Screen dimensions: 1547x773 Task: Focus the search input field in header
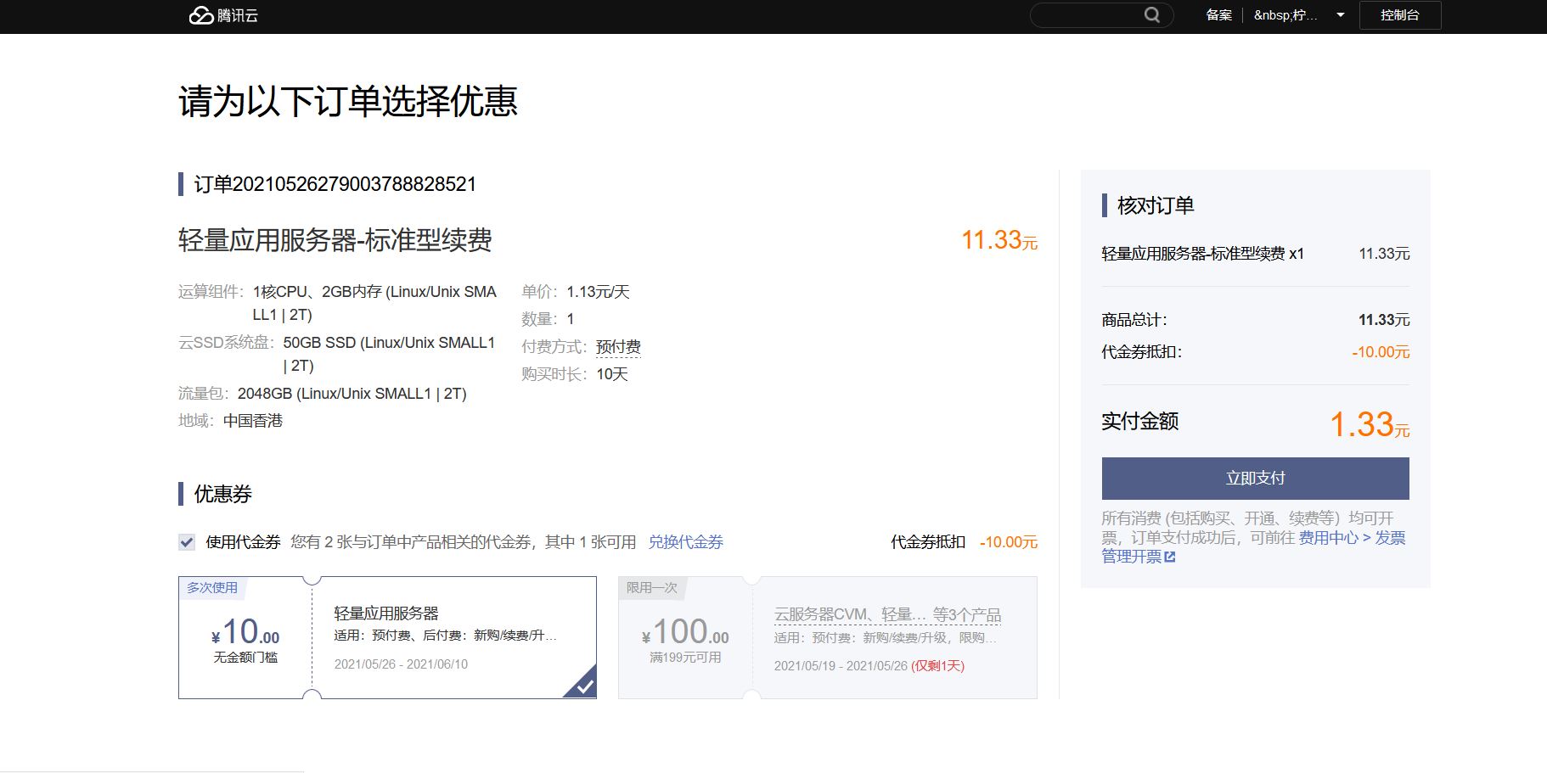1087,15
